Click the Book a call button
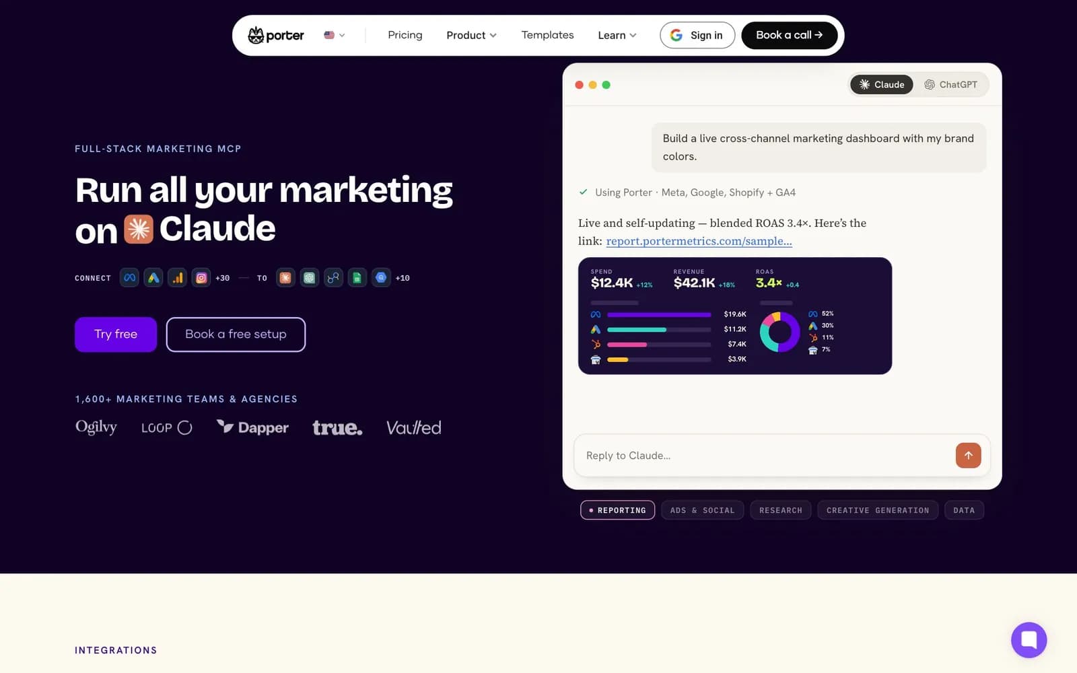1077x673 pixels. 789,35
